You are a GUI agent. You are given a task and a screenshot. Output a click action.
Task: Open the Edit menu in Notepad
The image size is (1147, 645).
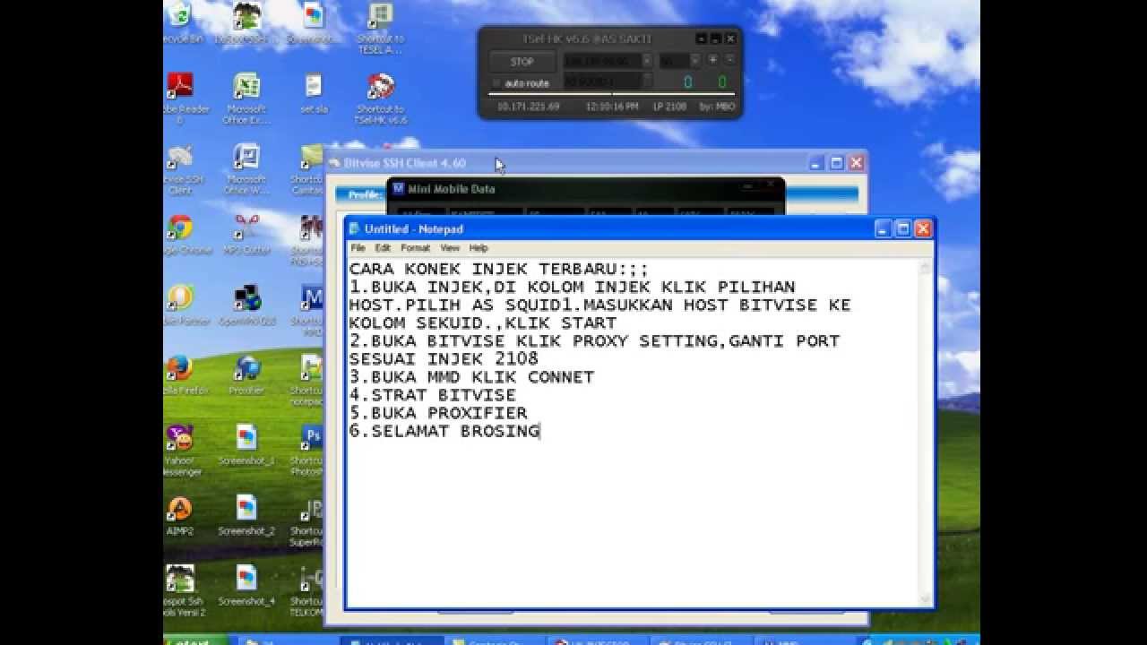tap(383, 248)
